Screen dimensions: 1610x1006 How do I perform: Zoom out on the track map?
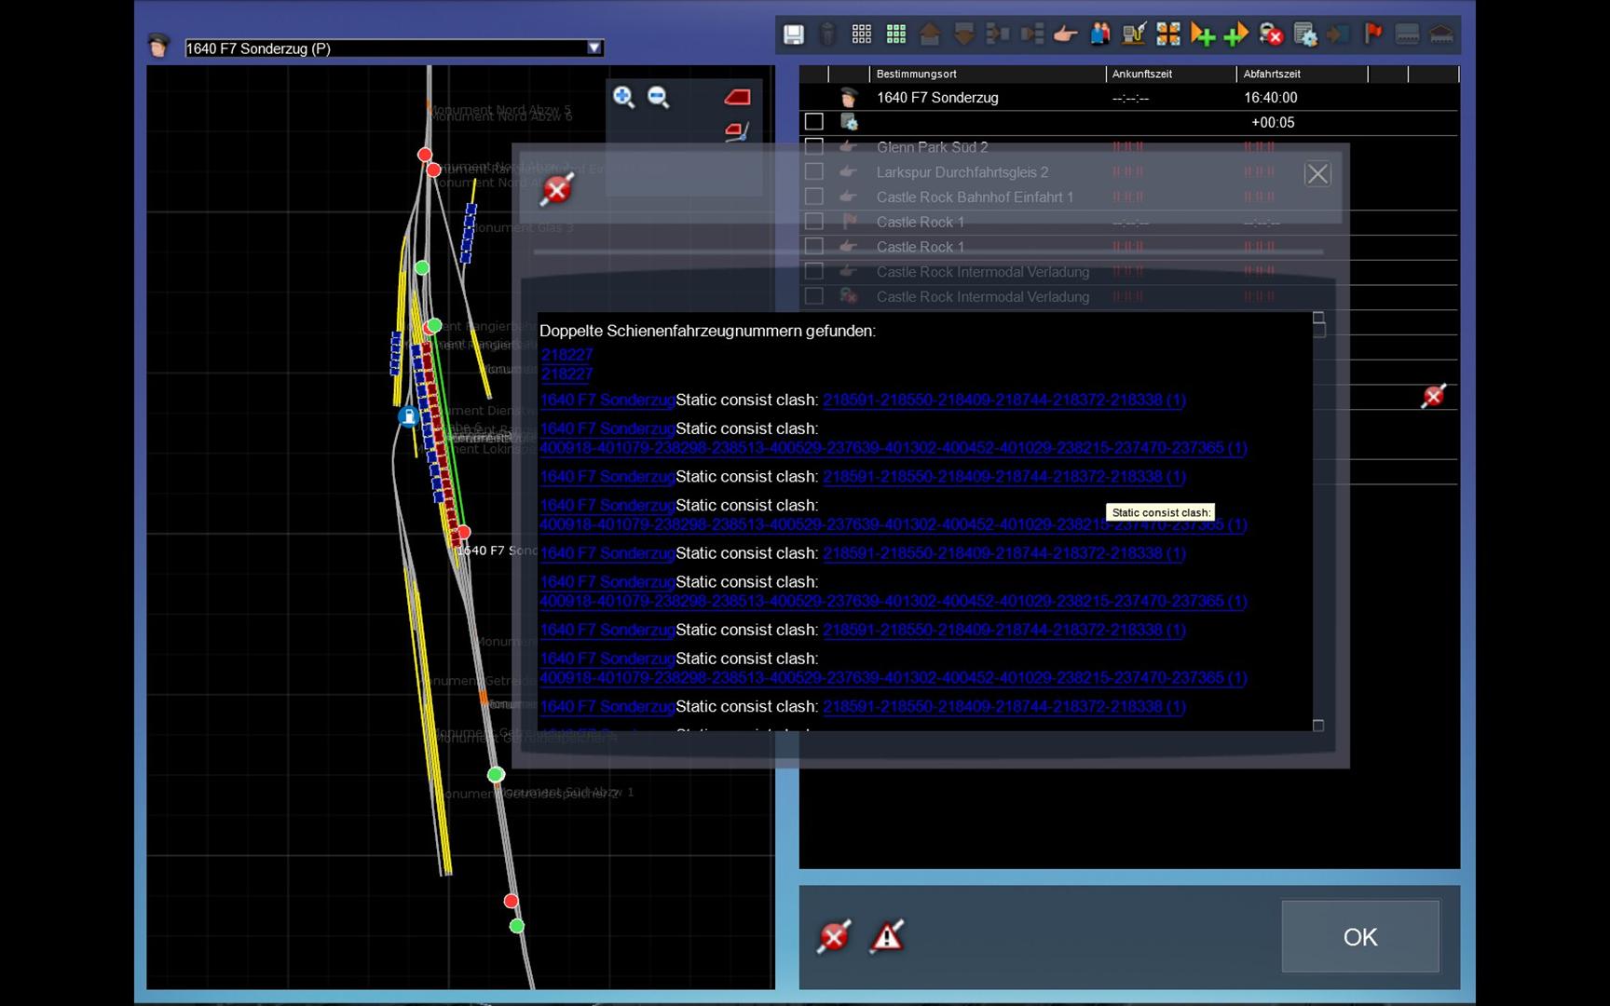(x=659, y=97)
